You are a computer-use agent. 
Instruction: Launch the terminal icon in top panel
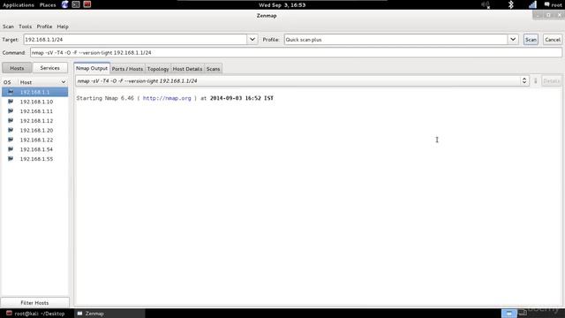pos(76,4)
